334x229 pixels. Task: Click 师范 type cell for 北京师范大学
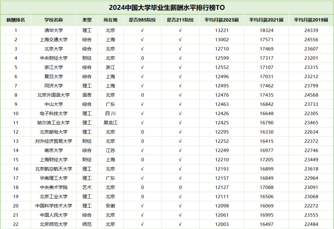coord(87,224)
